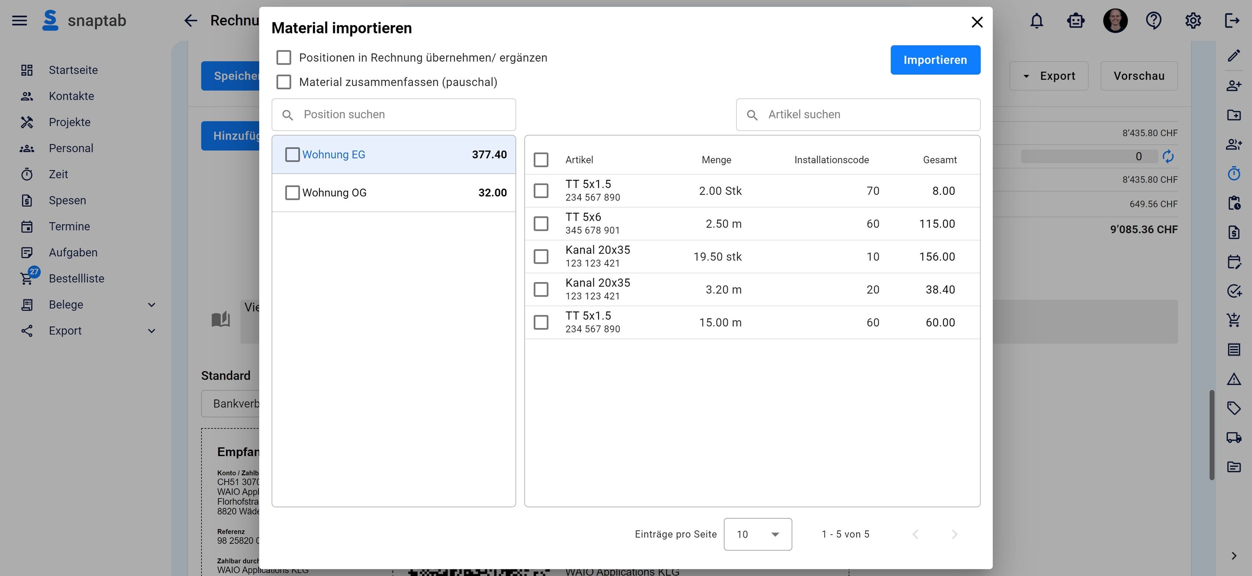Toggle select-all articles header checkbox
Screen dimensions: 1252x576
click(541, 160)
